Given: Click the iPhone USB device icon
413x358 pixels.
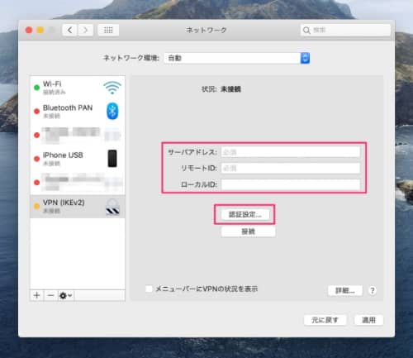Looking at the screenshot, I should tap(112, 159).
